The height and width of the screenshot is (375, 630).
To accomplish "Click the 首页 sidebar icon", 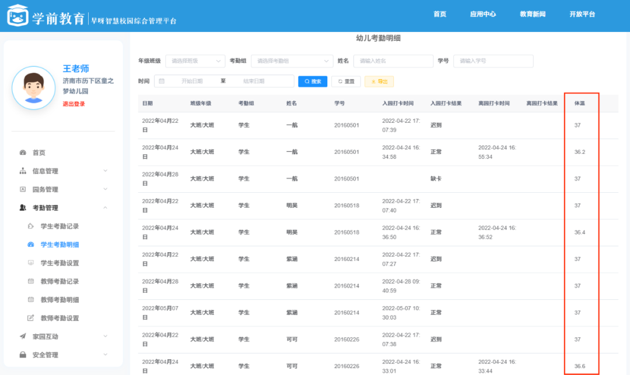I will click(x=23, y=153).
